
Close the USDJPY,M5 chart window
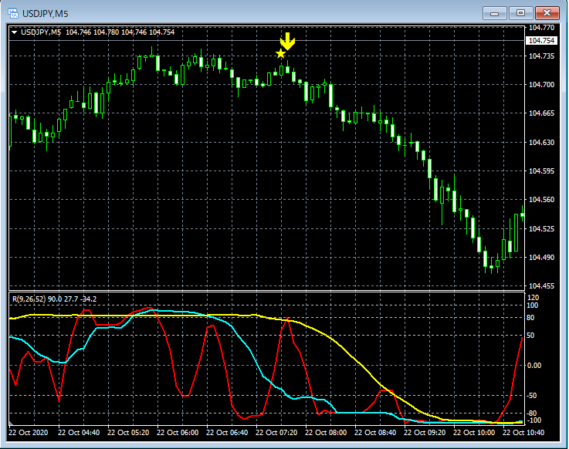(x=547, y=13)
